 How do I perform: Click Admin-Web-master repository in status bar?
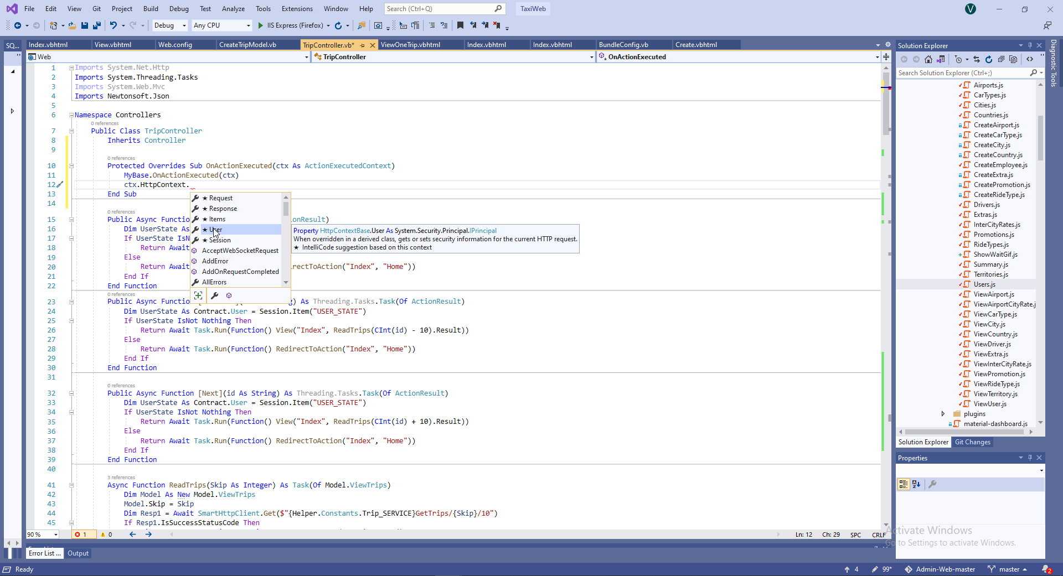(x=940, y=569)
